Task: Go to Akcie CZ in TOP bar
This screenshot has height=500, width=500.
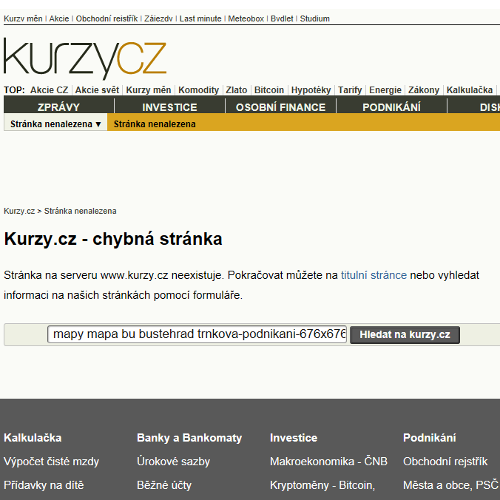Action: coord(49,90)
